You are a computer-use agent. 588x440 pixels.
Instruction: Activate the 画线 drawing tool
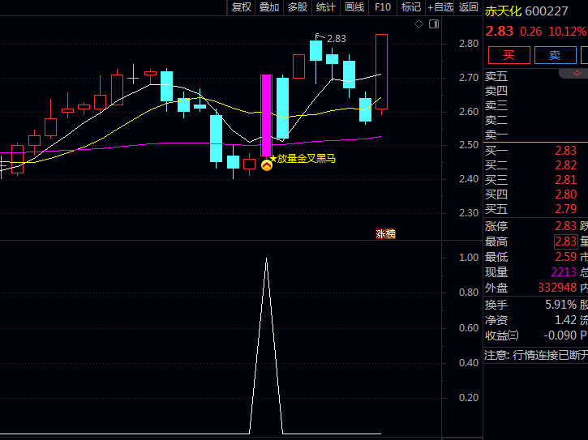(354, 7)
